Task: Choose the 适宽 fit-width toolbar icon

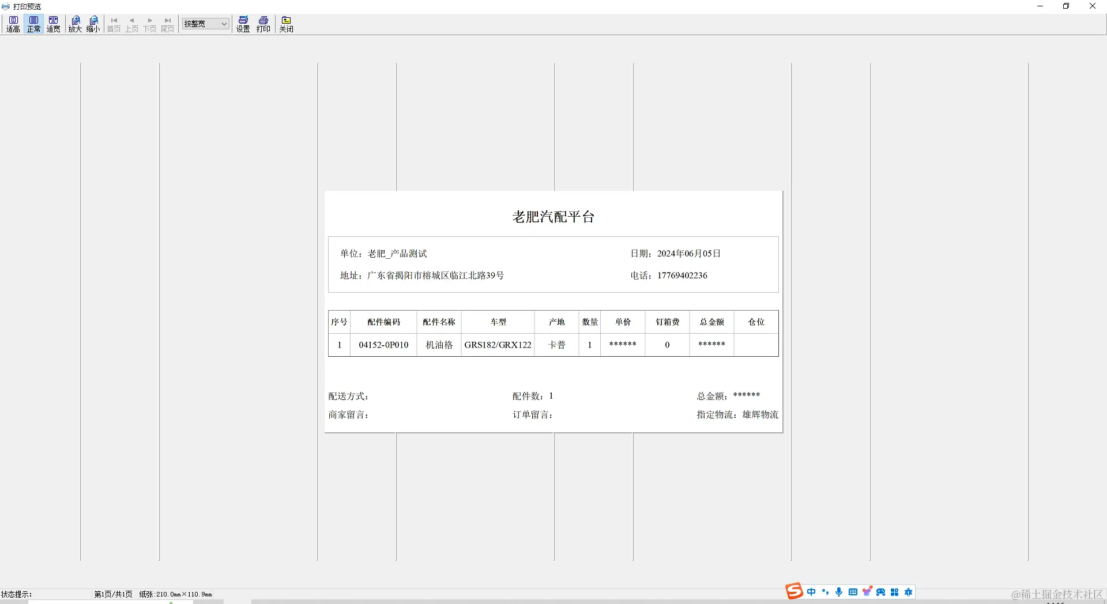Action: 54,24
